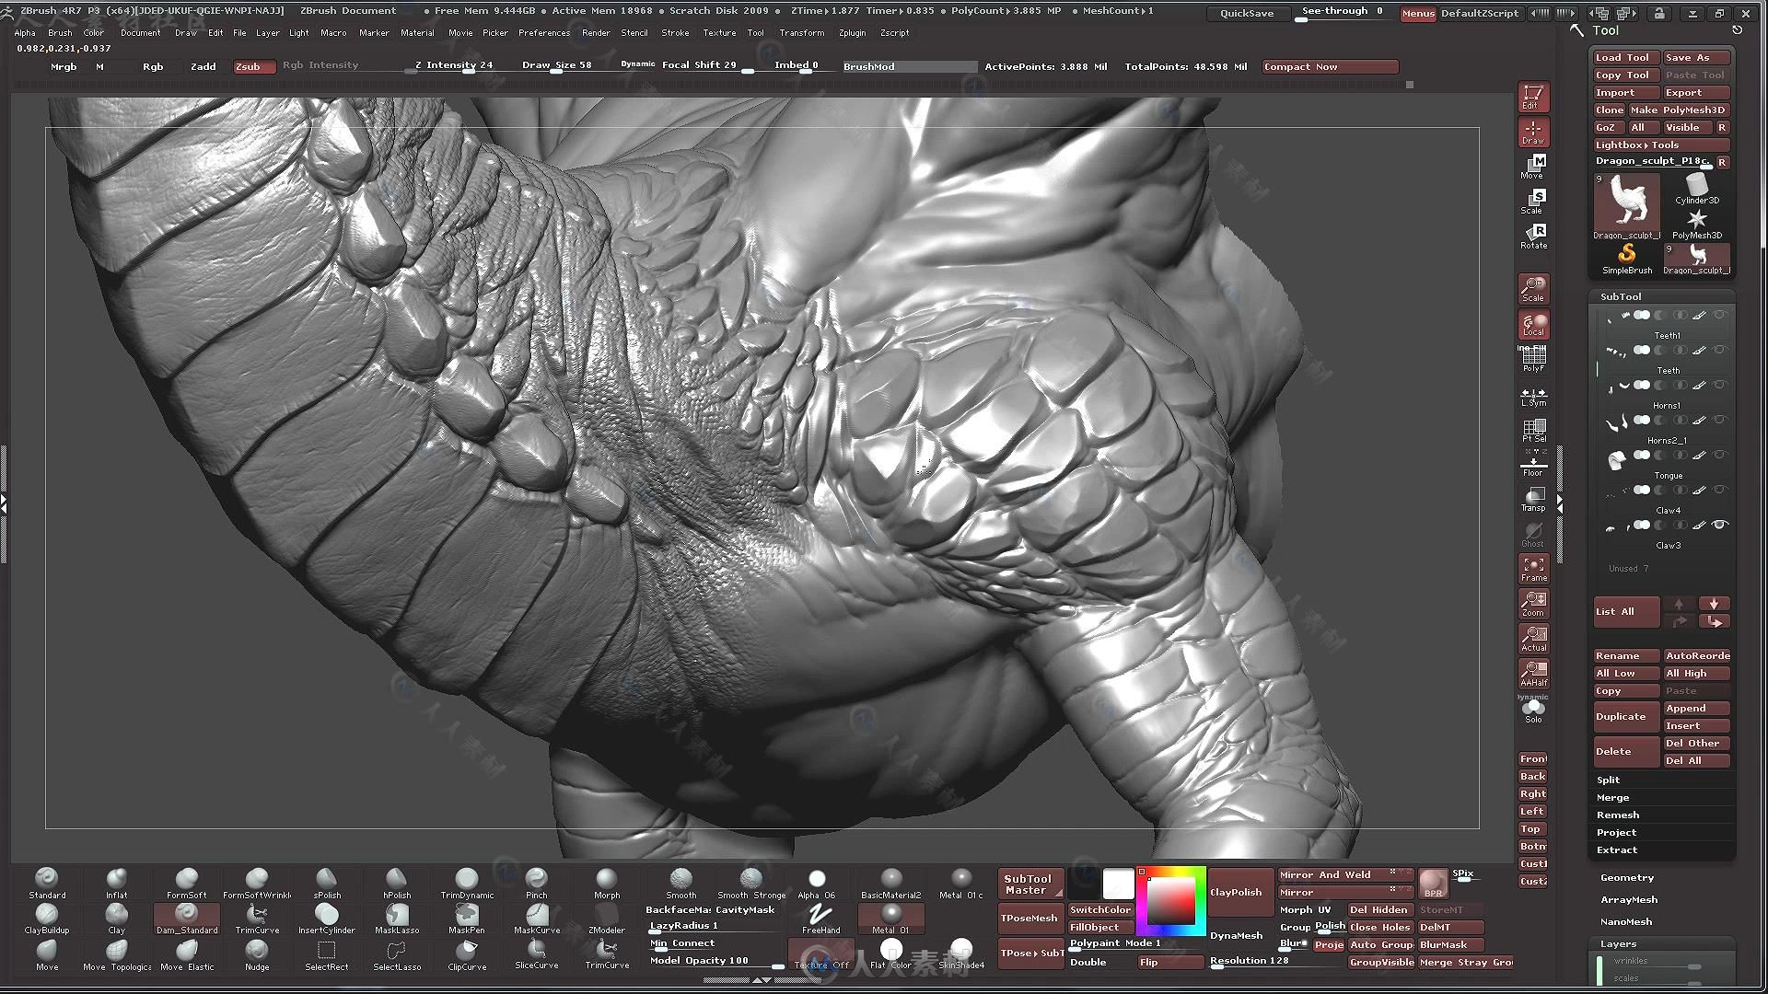This screenshot has width=1768, height=994.
Task: Click the Del Other button
Action: pyautogui.click(x=1692, y=742)
